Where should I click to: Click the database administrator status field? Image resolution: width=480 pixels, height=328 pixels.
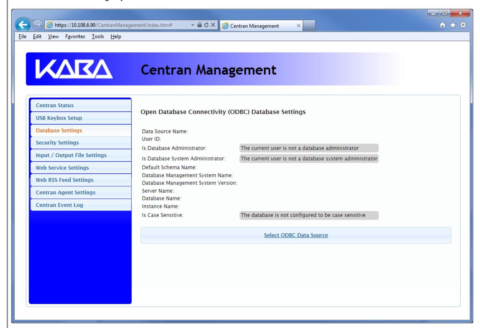click(309, 148)
